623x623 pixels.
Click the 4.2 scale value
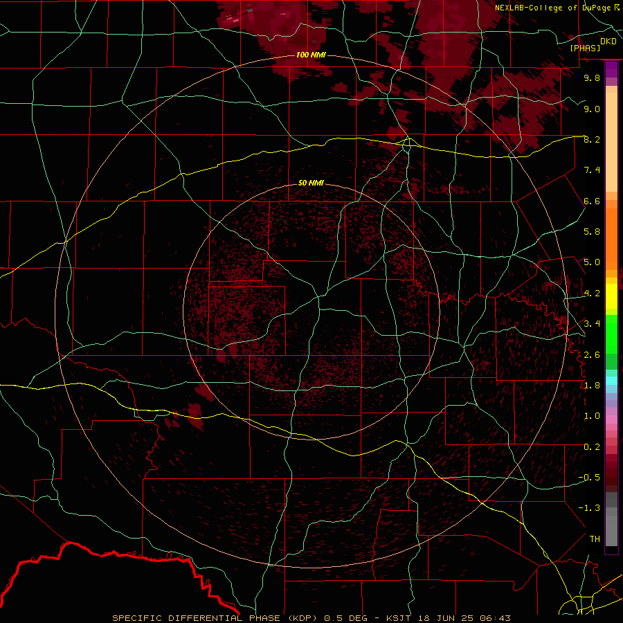[x=592, y=294]
